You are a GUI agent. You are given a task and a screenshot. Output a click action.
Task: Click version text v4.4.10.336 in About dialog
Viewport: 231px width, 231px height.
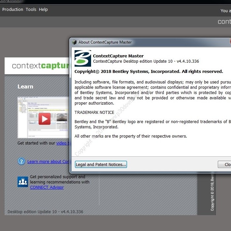click(188, 61)
